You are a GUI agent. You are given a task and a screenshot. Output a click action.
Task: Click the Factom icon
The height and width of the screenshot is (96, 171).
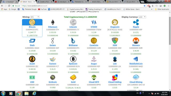tap(53, 59)
